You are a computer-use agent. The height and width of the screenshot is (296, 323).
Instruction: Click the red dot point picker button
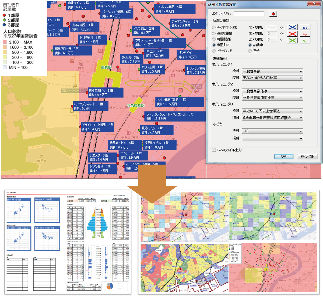273,14
